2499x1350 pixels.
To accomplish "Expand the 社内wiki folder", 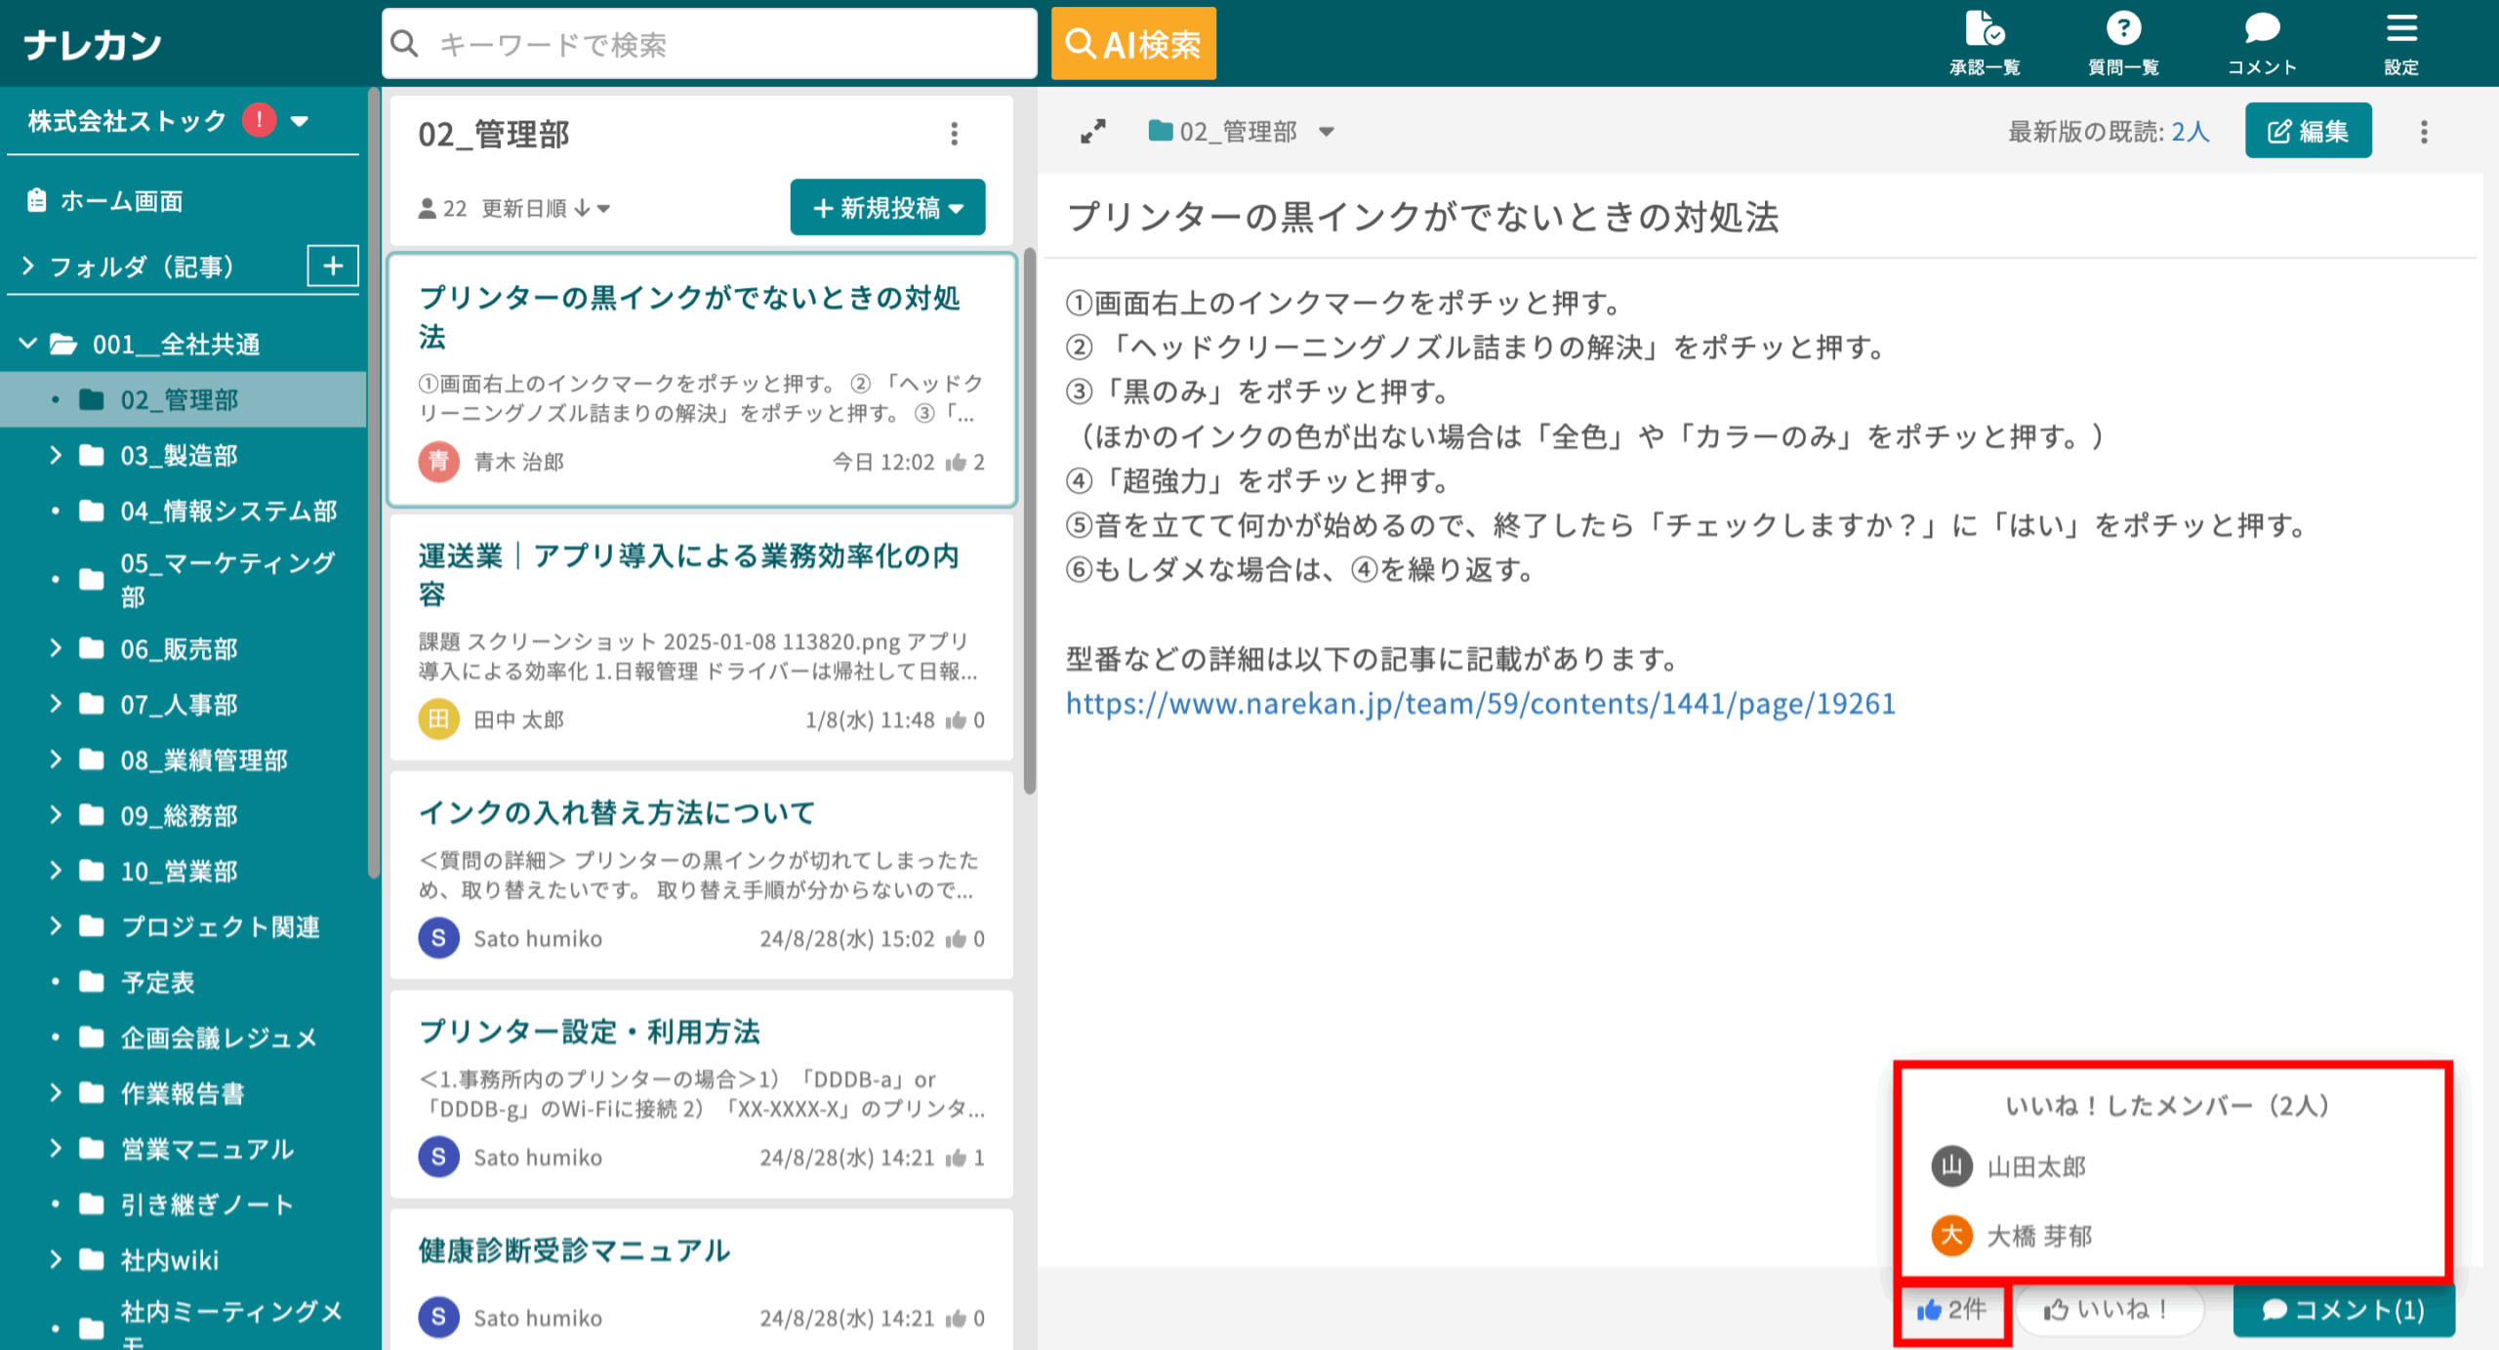I will 56,1259.
